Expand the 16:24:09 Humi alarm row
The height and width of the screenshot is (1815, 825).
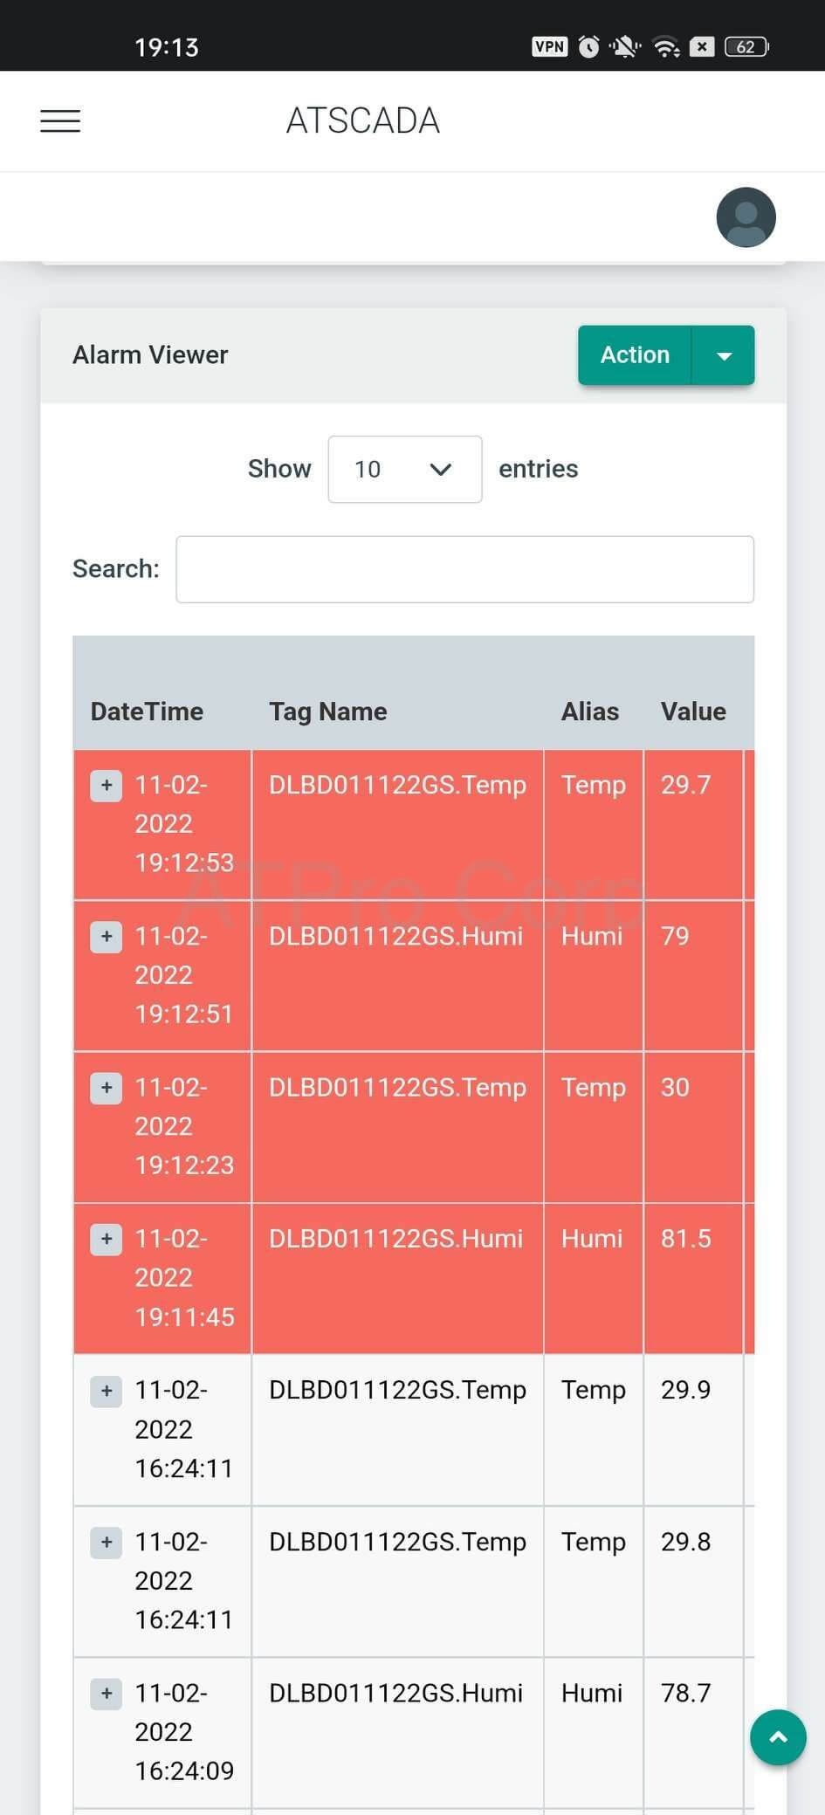[x=107, y=1694]
